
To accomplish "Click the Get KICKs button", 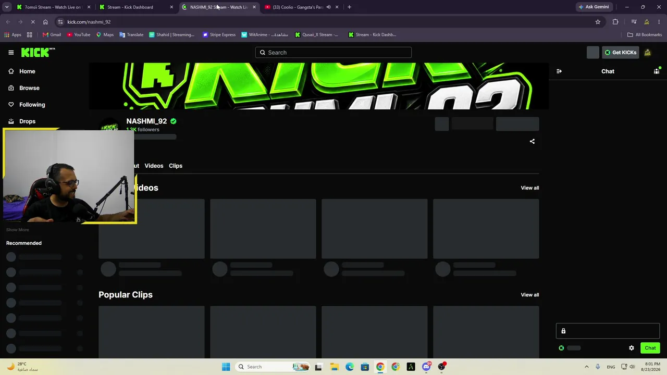I will (x=620, y=53).
